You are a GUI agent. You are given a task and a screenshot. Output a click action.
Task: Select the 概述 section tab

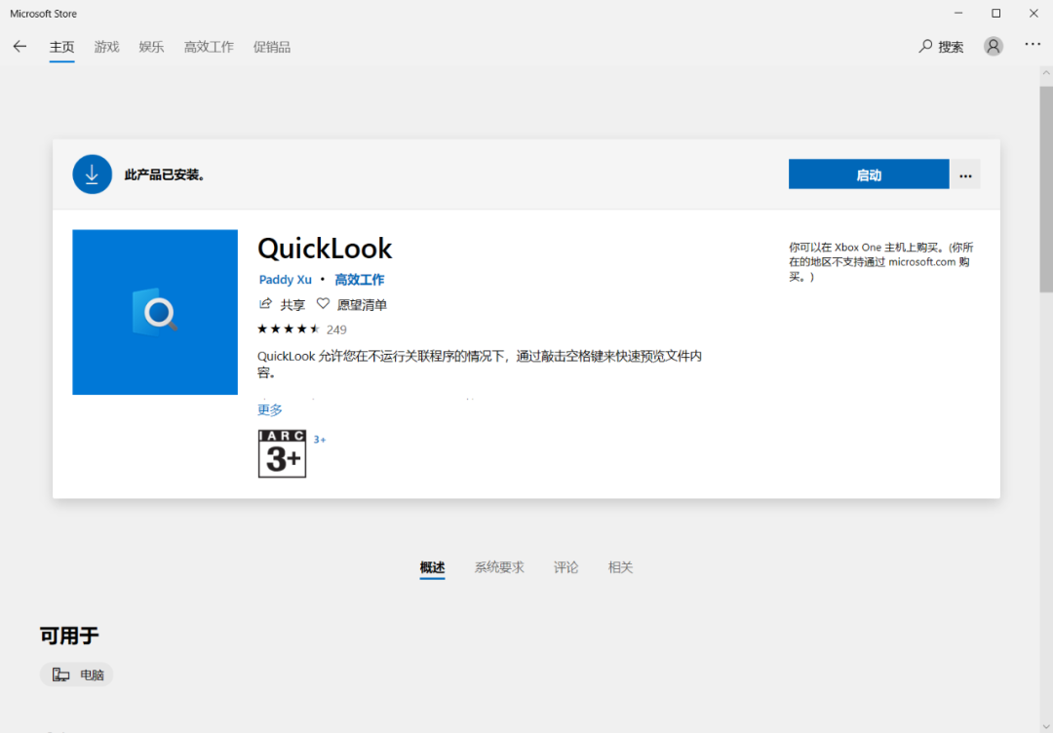coord(432,568)
